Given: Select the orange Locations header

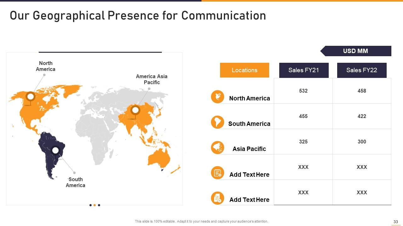Looking at the screenshot, I should [x=245, y=70].
